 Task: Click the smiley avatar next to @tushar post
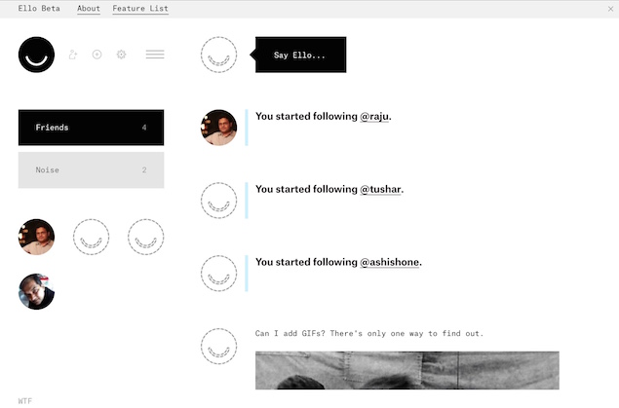[x=218, y=200]
